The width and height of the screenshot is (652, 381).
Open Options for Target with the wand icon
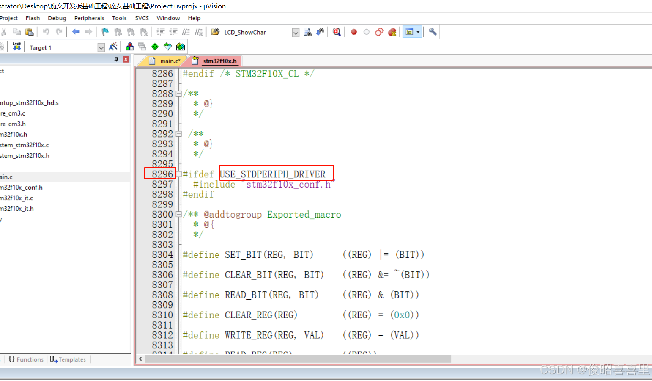(x=113, y=47)
